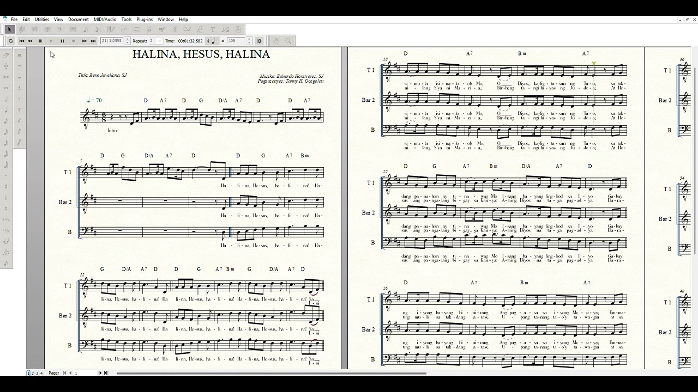Viewport: 698px width, 392px height.
Task: Select the tie tool in the palette
Action: [5, 241]
